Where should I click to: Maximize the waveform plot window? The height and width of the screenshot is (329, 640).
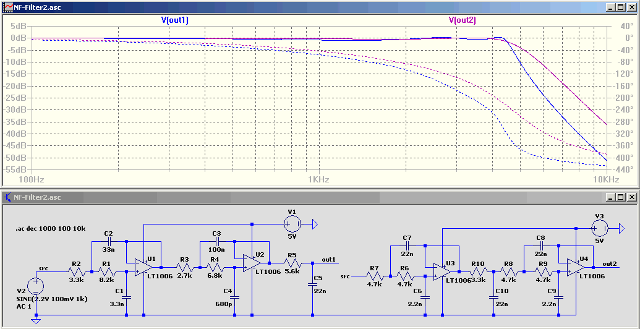coord(620,7)
